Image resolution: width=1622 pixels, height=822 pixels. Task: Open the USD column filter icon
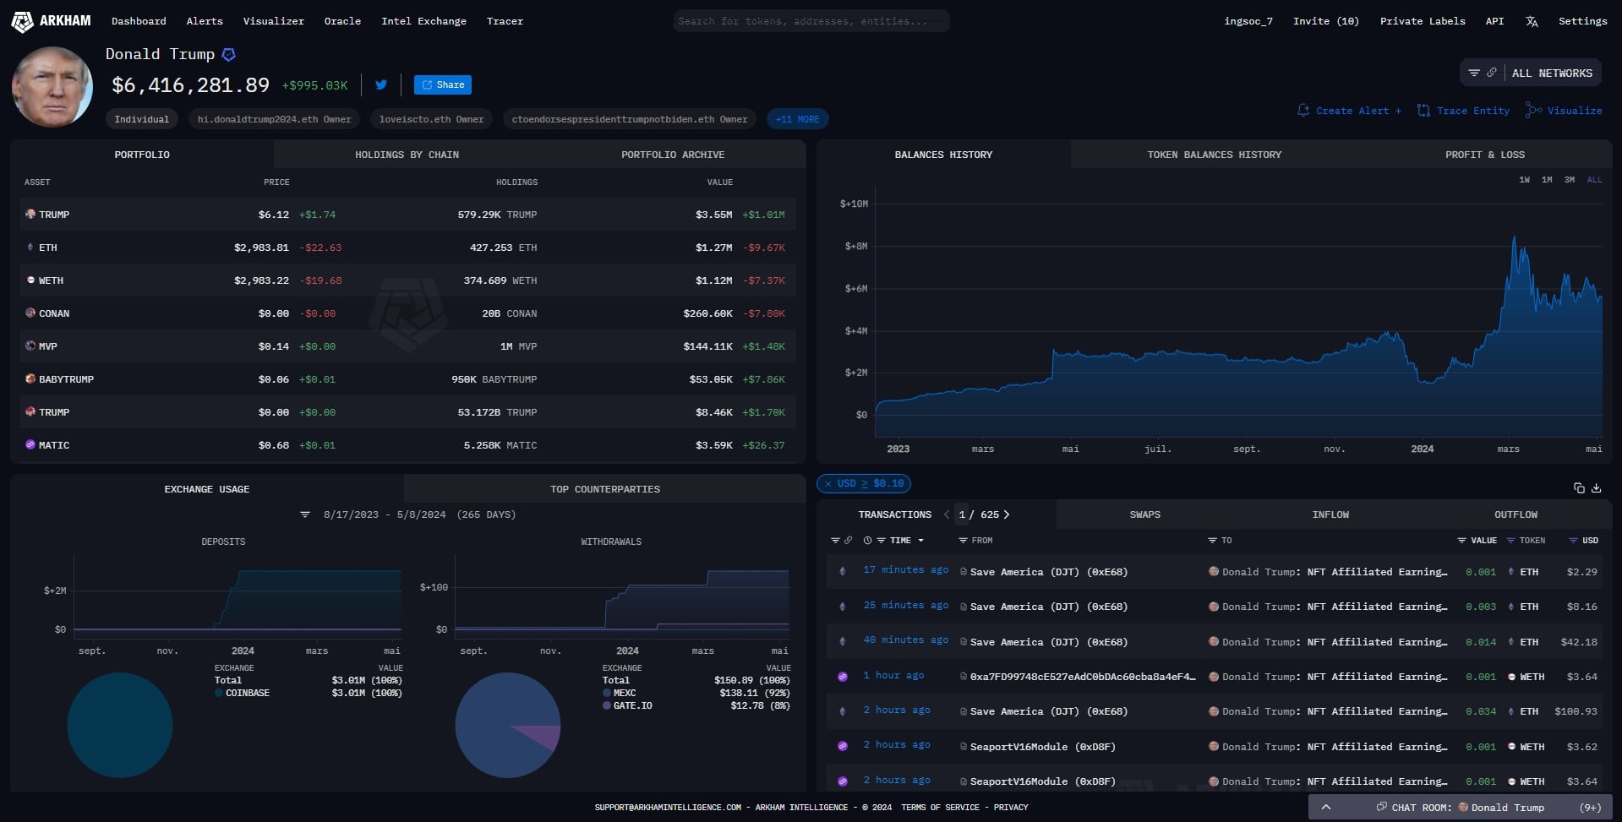tap(1573, 540)
